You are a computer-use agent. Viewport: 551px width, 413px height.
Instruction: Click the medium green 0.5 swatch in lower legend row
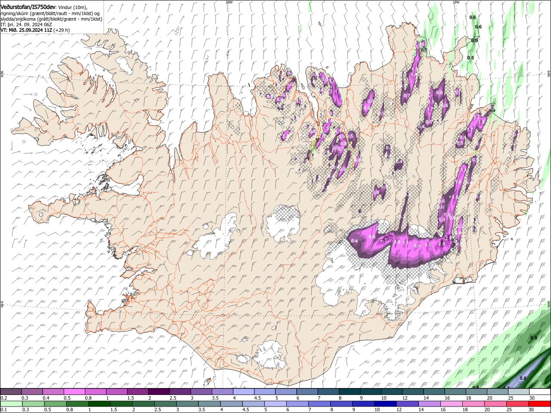coord(56,404)
